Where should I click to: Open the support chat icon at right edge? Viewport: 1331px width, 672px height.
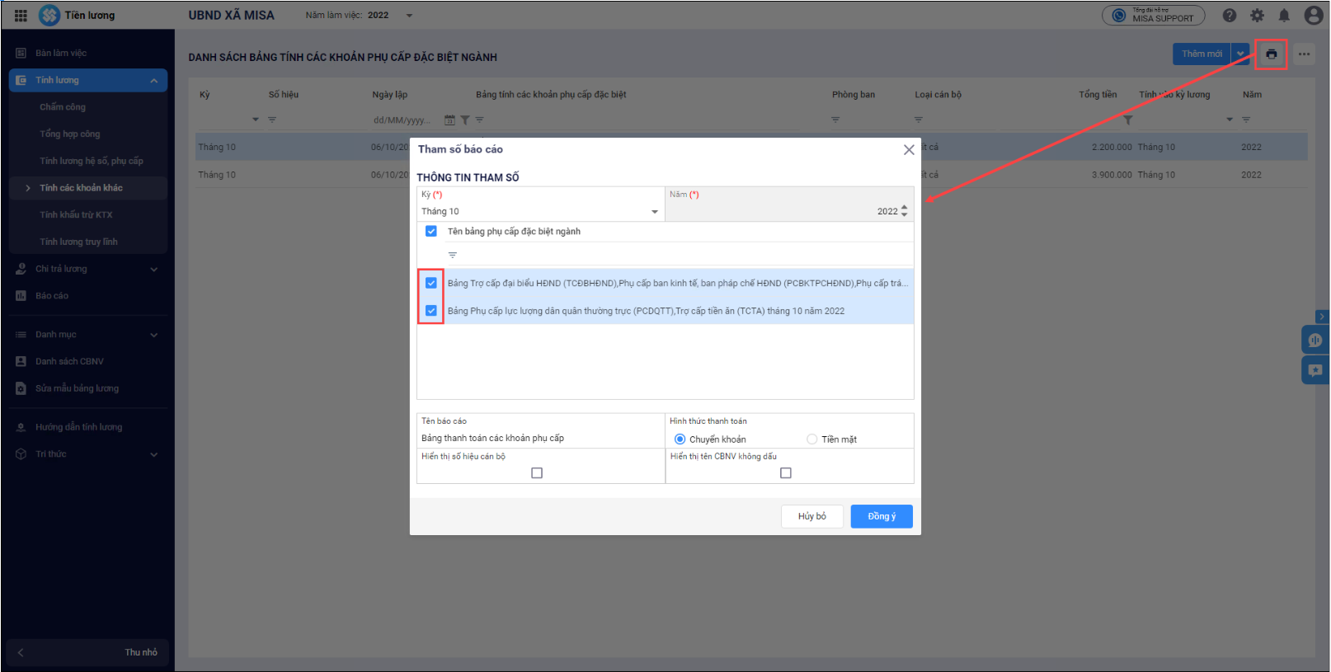pos(1315,340)
